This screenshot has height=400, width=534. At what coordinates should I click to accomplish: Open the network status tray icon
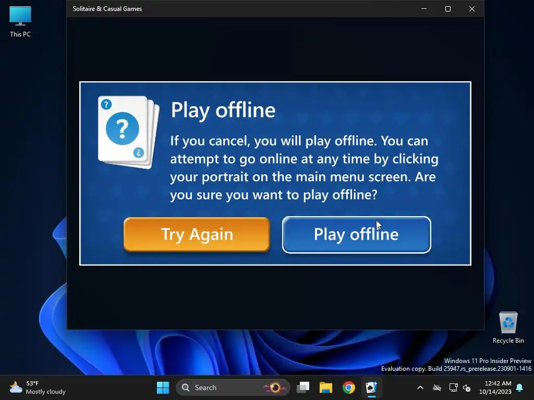(x=453, y=387)
